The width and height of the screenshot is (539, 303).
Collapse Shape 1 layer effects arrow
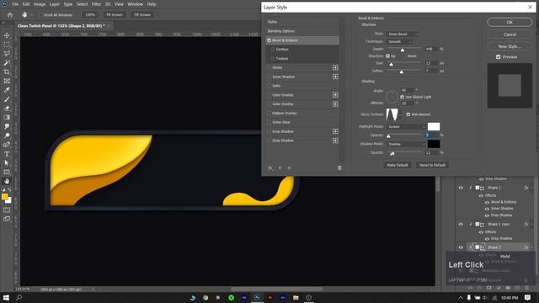[x=531, y=188]
